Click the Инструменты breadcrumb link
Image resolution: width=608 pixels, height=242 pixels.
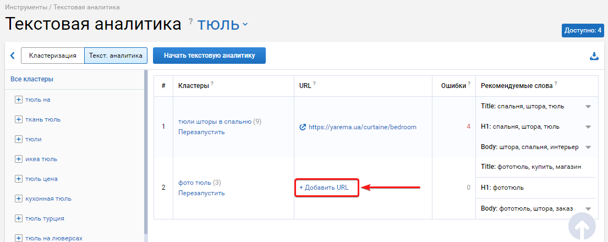[x=26, y=7]
